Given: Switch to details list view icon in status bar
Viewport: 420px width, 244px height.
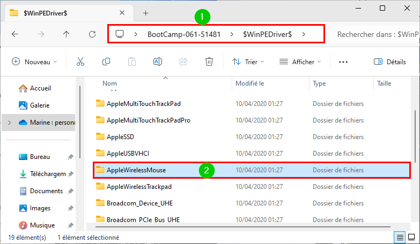Looking at the screenshot, I should tap(400, 237).
